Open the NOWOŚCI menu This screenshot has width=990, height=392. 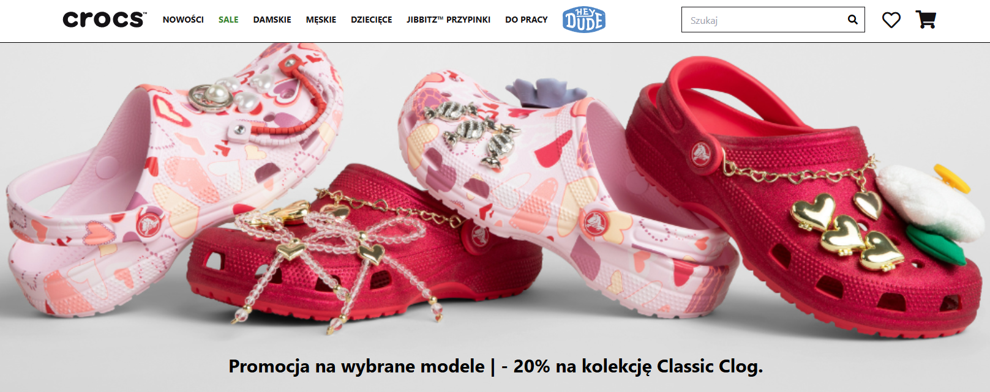[183, 20]
